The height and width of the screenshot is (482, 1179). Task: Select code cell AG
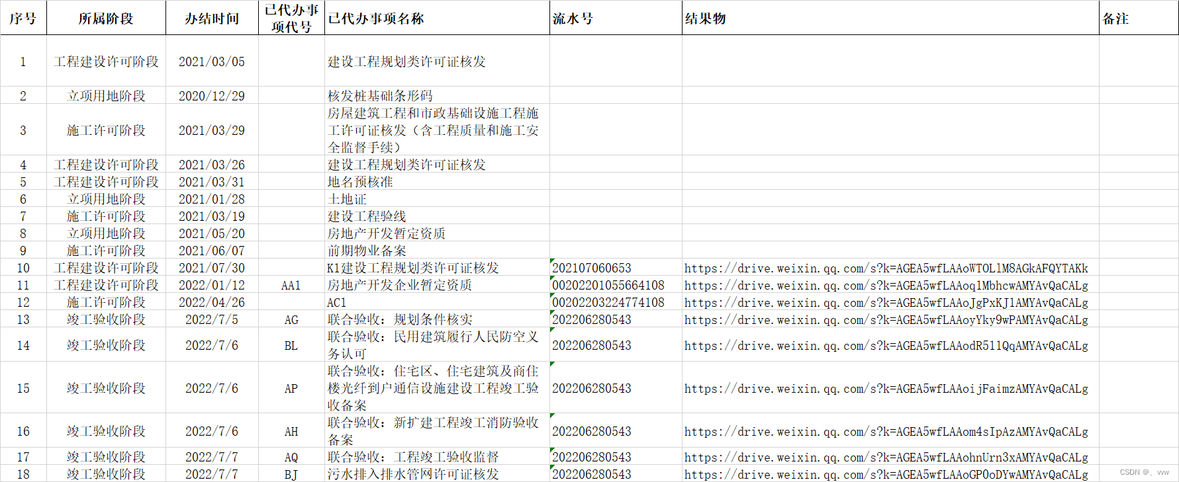point(291,319)
